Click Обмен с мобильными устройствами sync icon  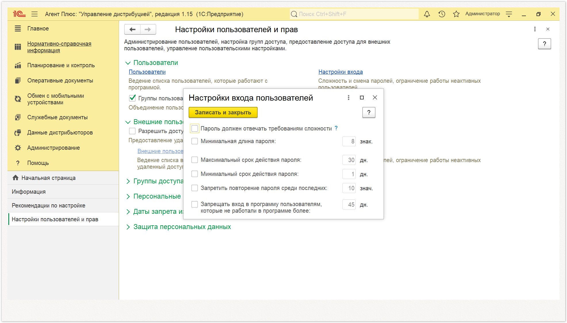[18, 99]
